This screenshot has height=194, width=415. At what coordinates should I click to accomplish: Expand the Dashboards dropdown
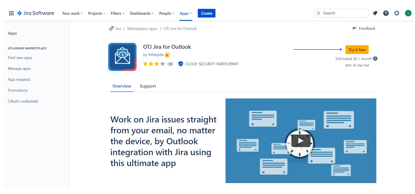142,13
